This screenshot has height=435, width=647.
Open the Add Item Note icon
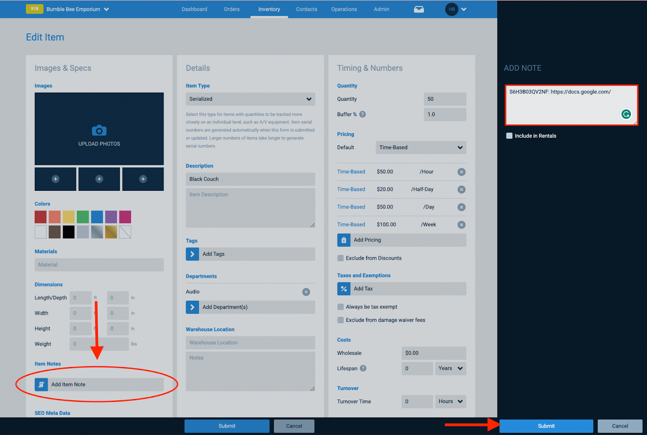(41, 384)
